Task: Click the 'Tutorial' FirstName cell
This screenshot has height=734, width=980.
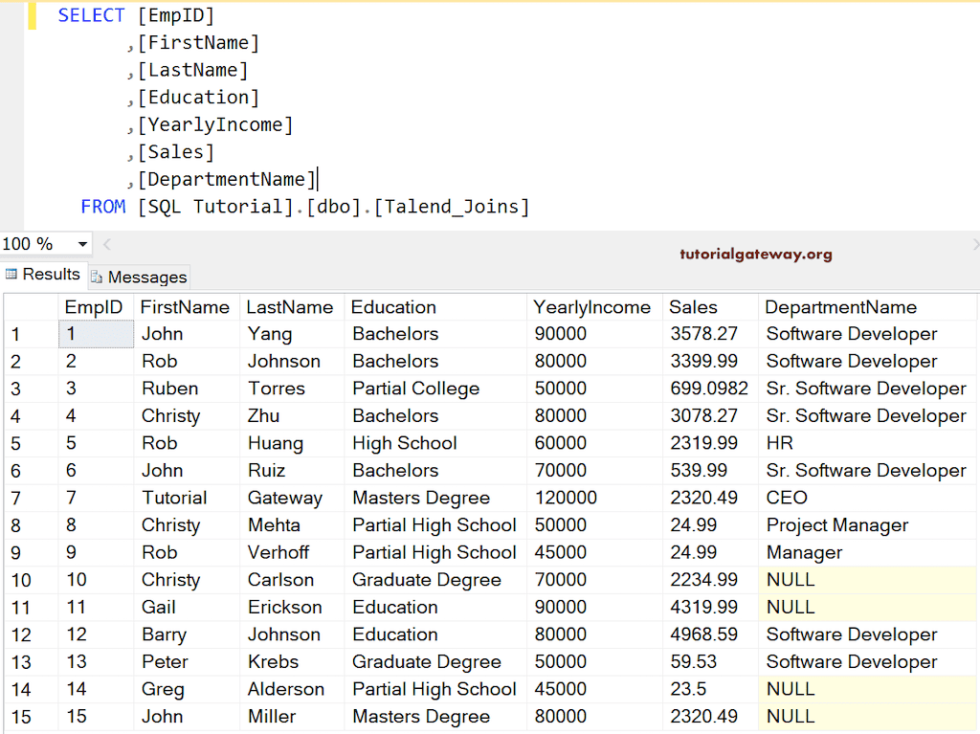Action: coord(187,498)
